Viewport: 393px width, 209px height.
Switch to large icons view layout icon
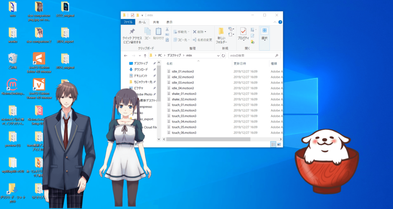(279, 145)
